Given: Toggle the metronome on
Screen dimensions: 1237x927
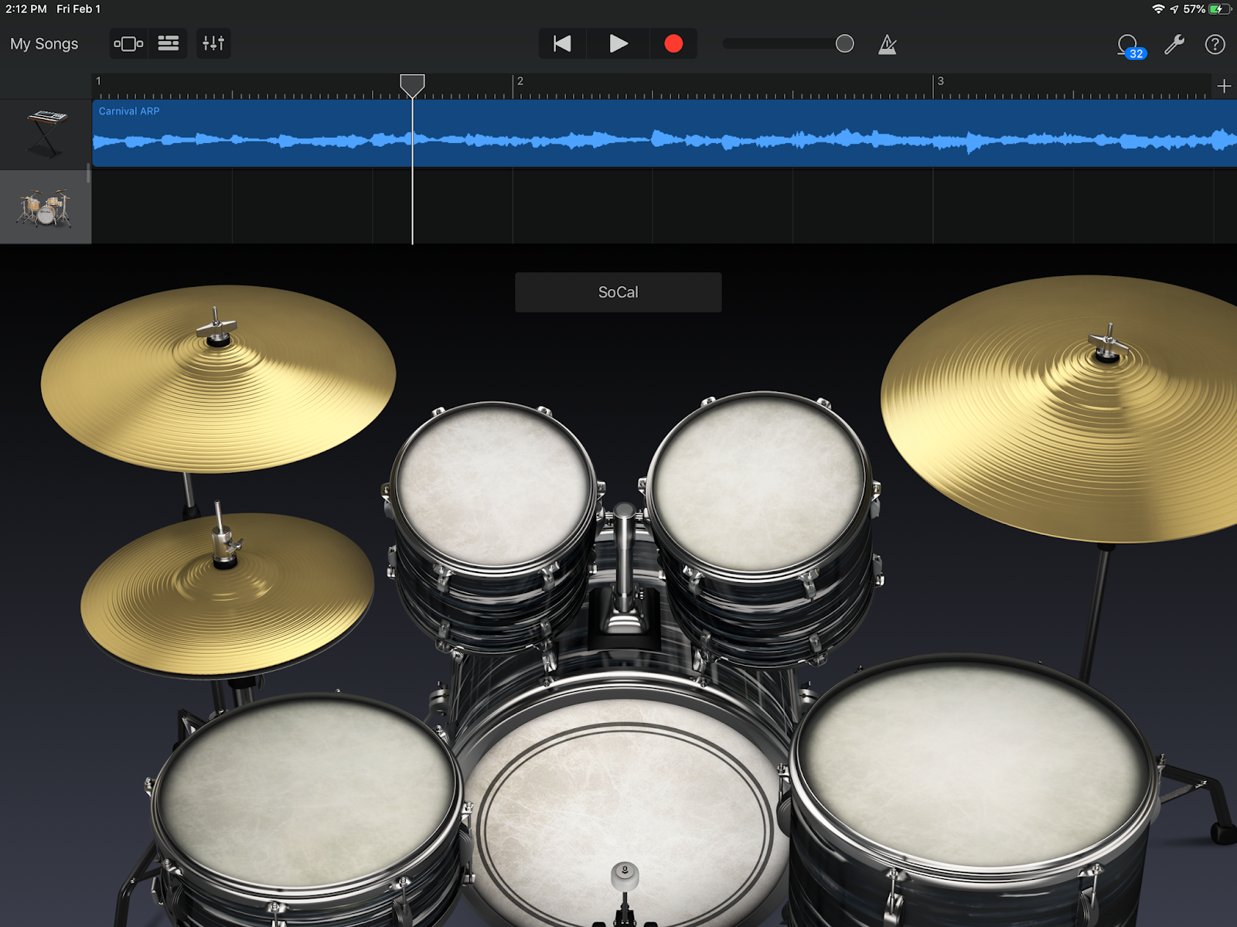Looking at the screenshot, I should [x=887, y=44].
